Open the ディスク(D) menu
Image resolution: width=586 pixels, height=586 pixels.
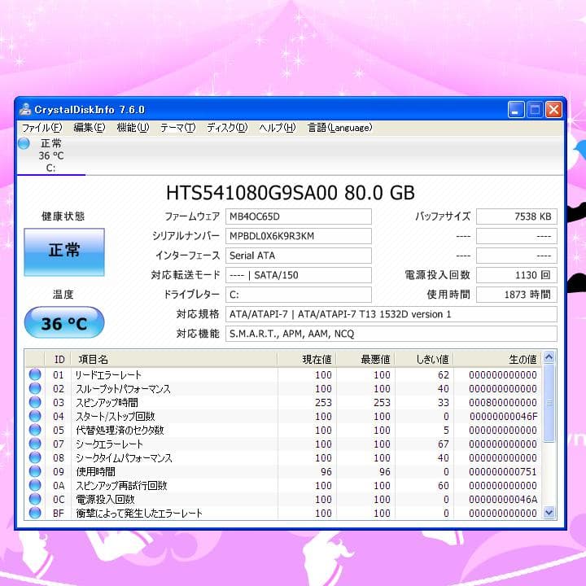pos(227,128)
